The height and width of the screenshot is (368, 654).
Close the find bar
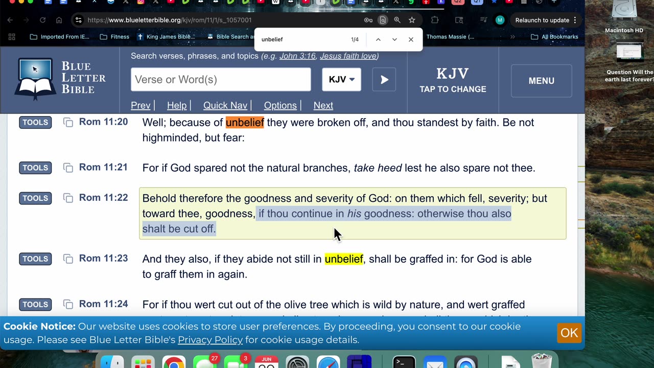[411, 39]
